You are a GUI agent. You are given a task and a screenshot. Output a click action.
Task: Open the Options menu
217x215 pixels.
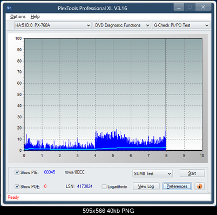pos(18,17)
